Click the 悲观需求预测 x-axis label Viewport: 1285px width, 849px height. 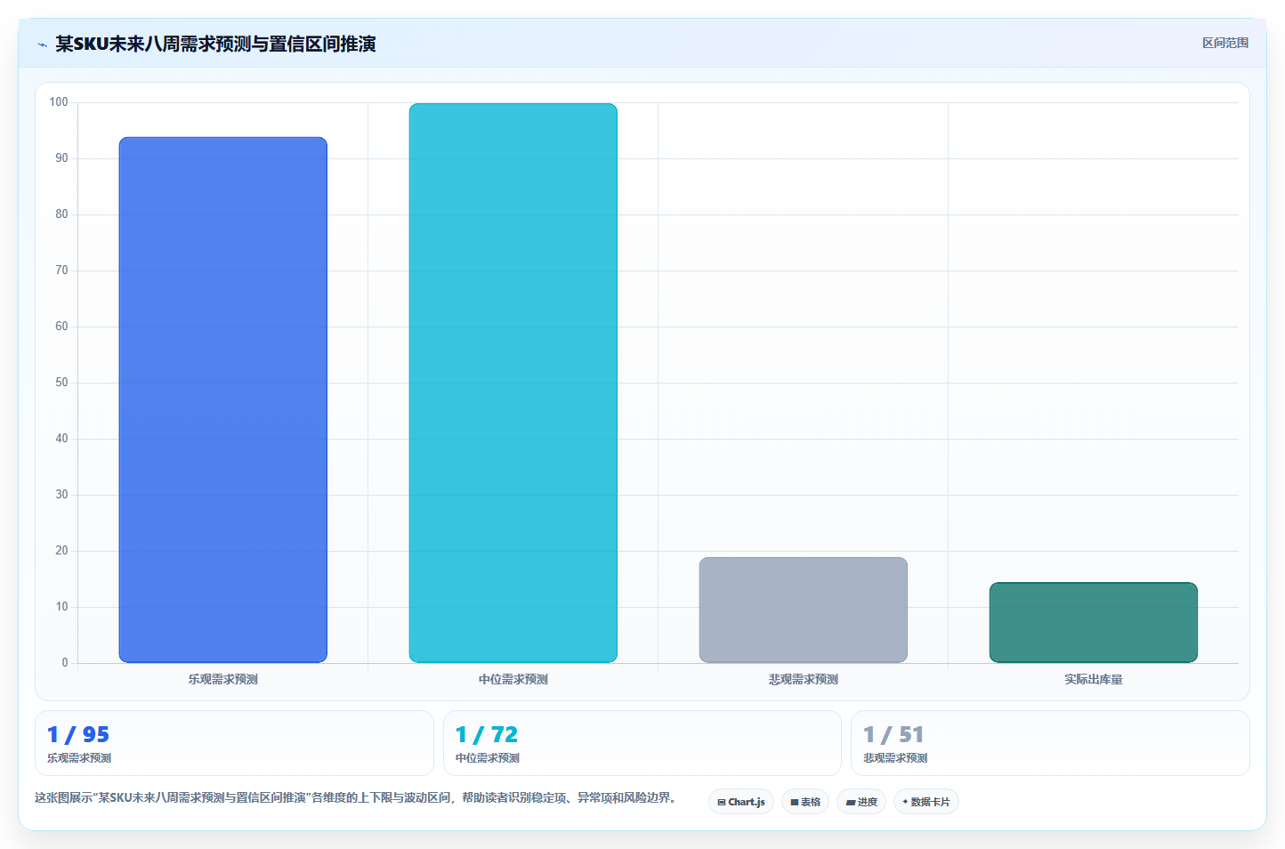click(804, 679)
